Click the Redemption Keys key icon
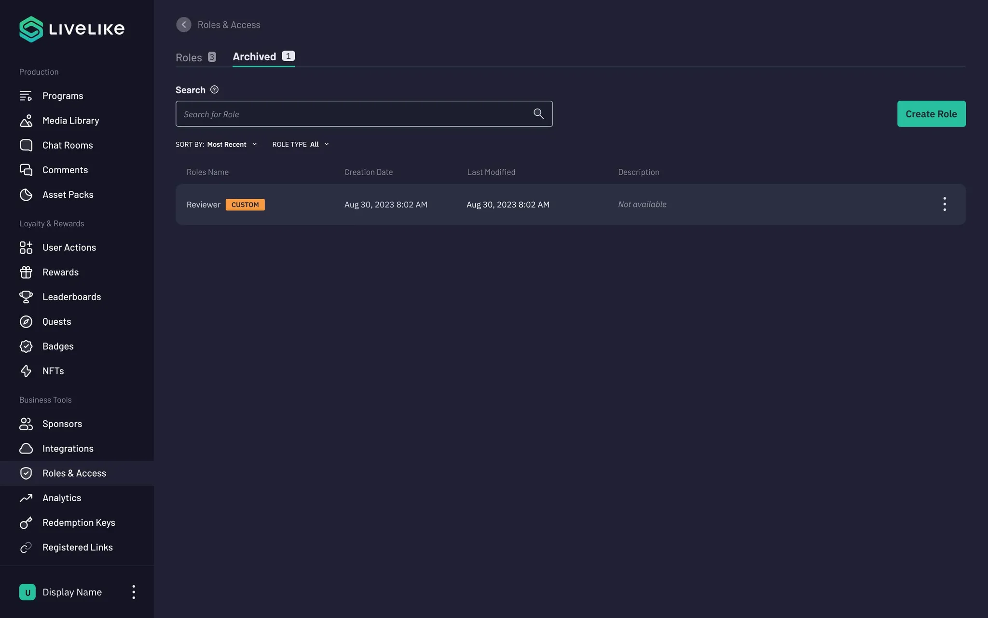 [26, 522]
